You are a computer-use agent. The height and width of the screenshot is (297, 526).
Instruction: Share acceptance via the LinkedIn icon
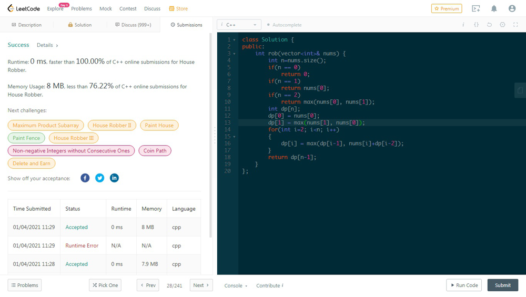pos(114,178)
